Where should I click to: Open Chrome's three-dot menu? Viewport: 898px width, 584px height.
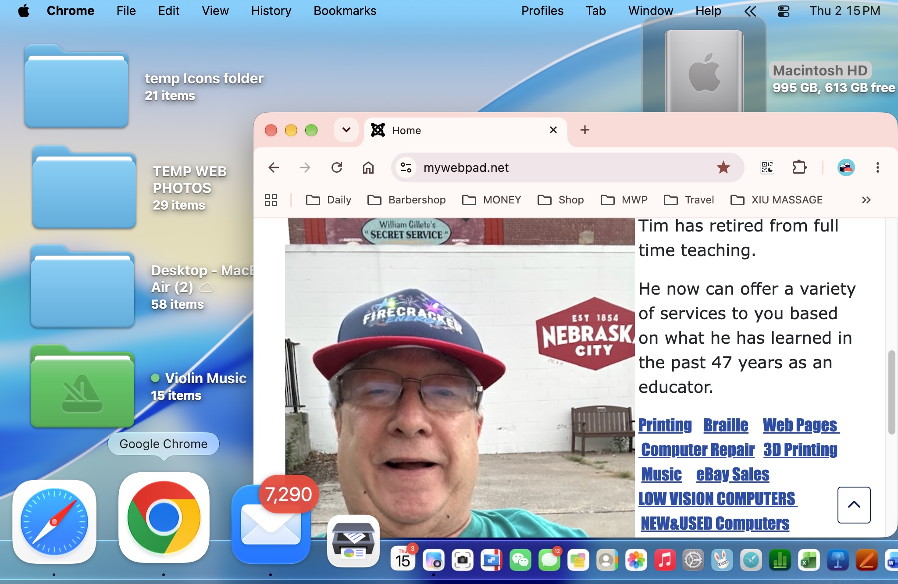coord(877,167)
